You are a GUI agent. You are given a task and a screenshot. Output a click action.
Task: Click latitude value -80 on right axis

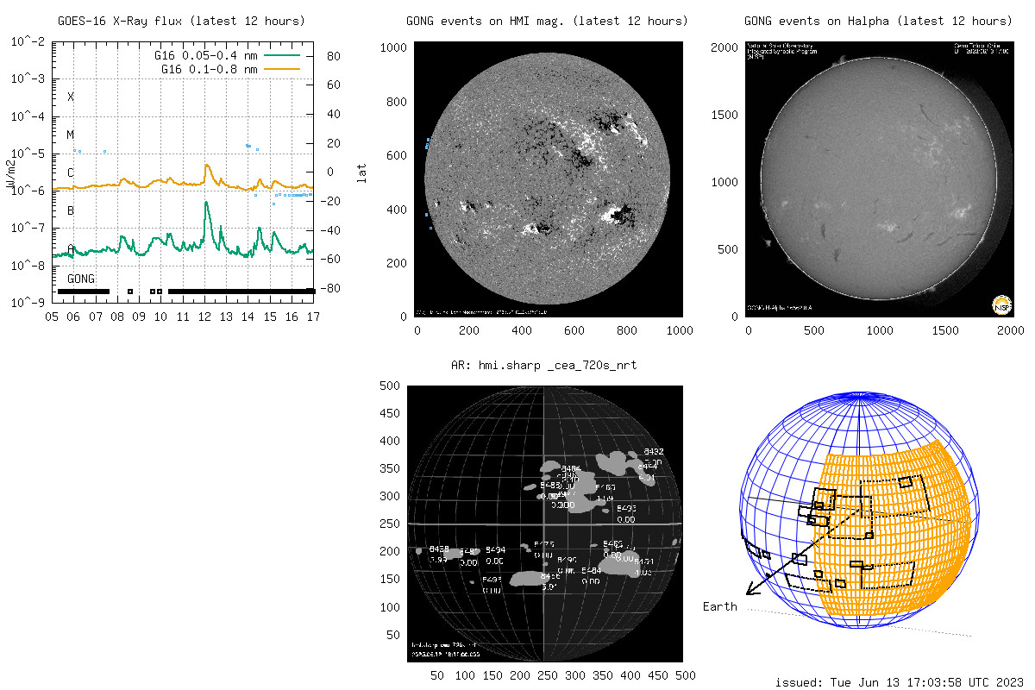pos(332,288)
